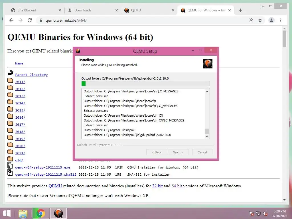The width and height of the screenshot is (292, 219).
Task: Click the QEMU logo in setup header
Action: click(x=208, y=64)
